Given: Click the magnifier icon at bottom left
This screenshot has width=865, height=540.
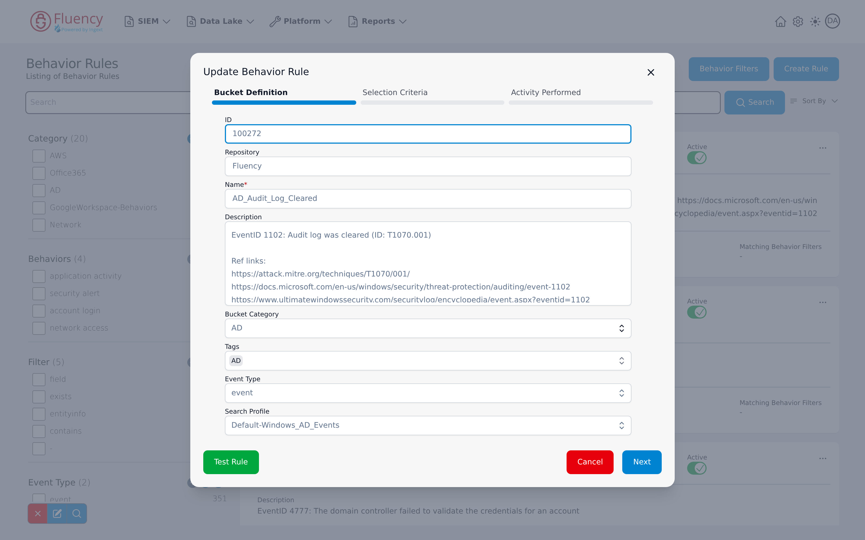Looking at the screenshot, I should [76, 514].
